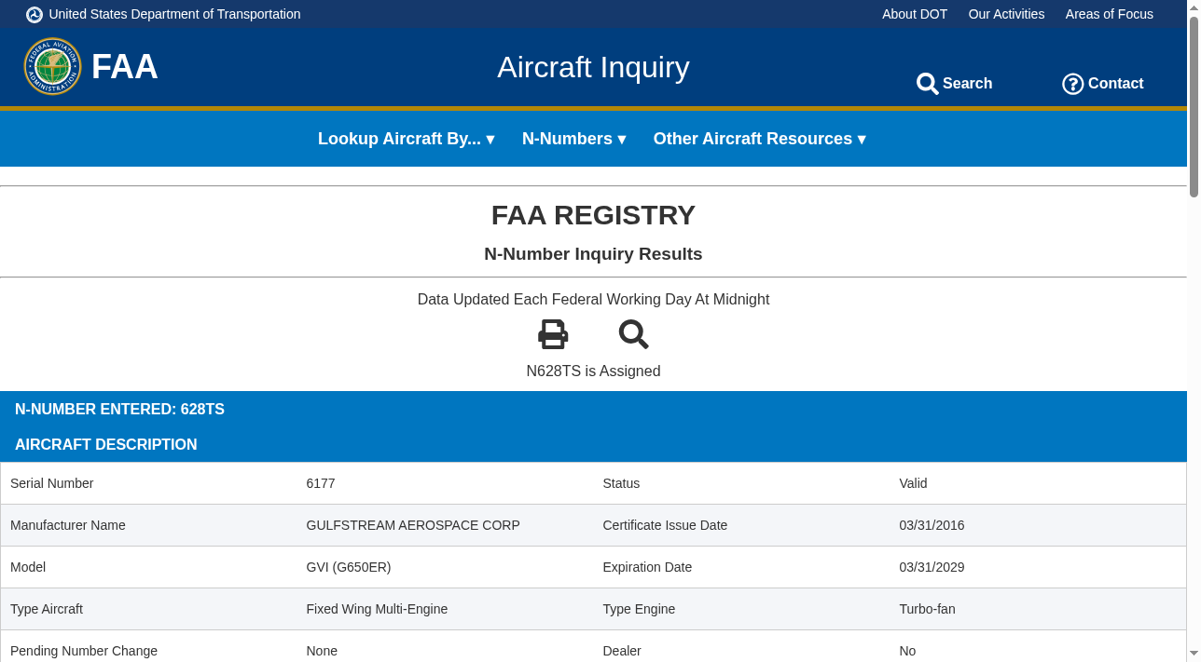Click the Aircraft Inquiry title
The image size is (1201, 662).
point(593,67)
